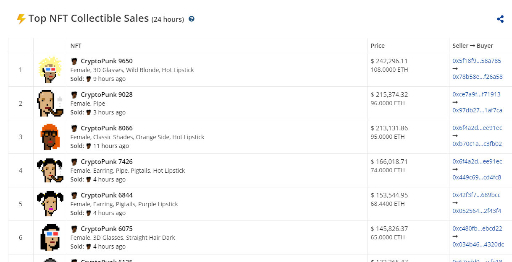Open buyer address 0x034b46...4320dc
The width and height of the screenshot is (512, 262).
478,244
